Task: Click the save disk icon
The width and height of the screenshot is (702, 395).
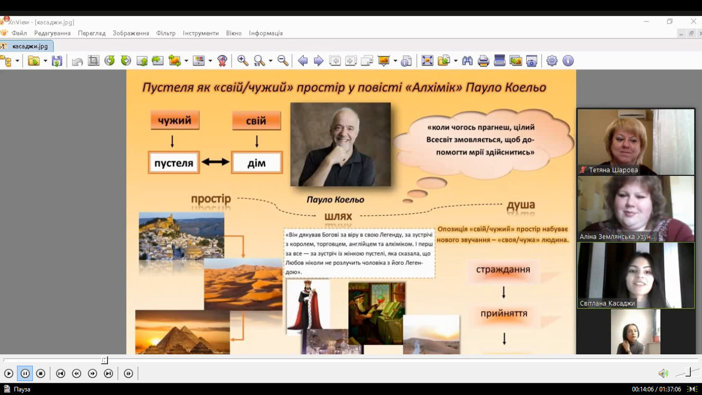Action: tap(57, 61)
